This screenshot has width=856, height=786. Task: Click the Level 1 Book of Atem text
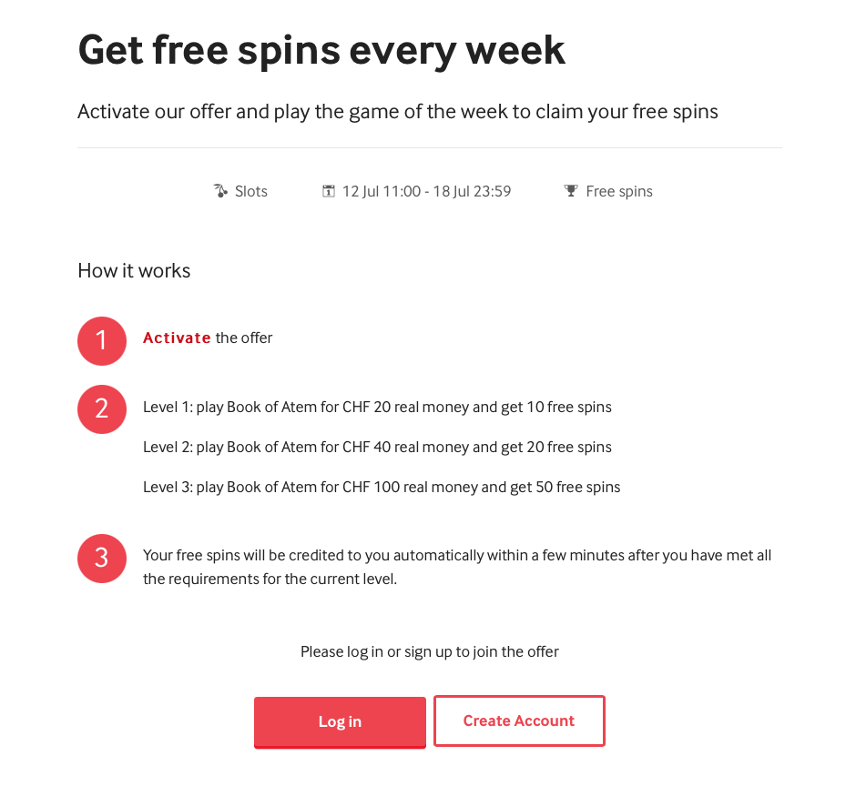click(377, 407)
